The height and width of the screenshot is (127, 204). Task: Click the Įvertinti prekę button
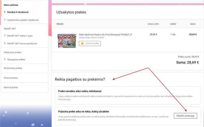[90, 43]
